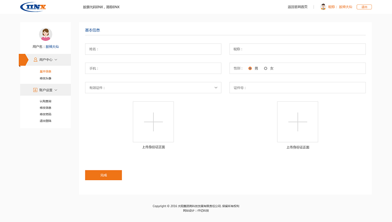Click the small user avatar in header
This screenshot has width=392, height=222.
tap(323, 7)
